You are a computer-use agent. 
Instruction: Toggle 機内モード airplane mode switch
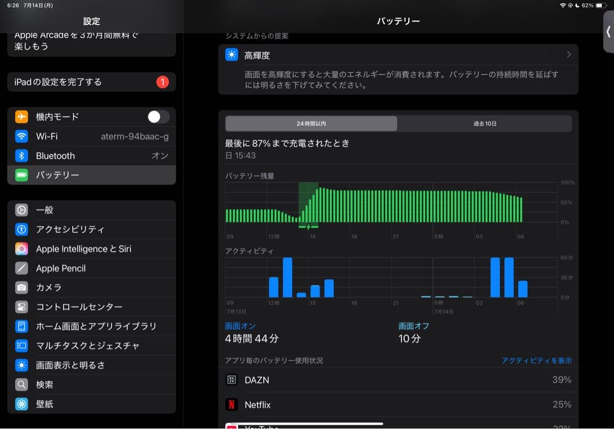click(x=159, y=116)
